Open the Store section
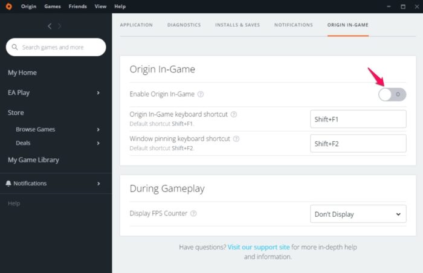Viewport: 423px width, 273px height. 16,112
